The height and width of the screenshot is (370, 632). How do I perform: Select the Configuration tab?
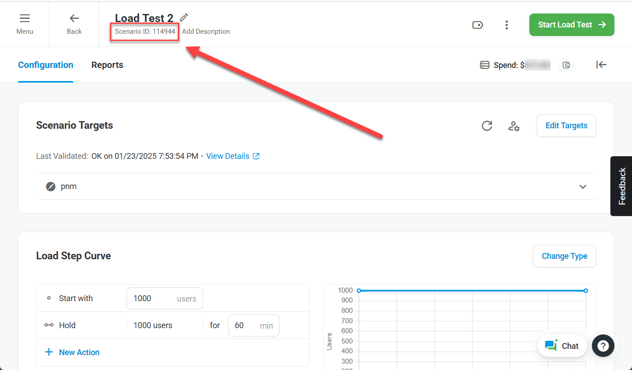[45, 65]
